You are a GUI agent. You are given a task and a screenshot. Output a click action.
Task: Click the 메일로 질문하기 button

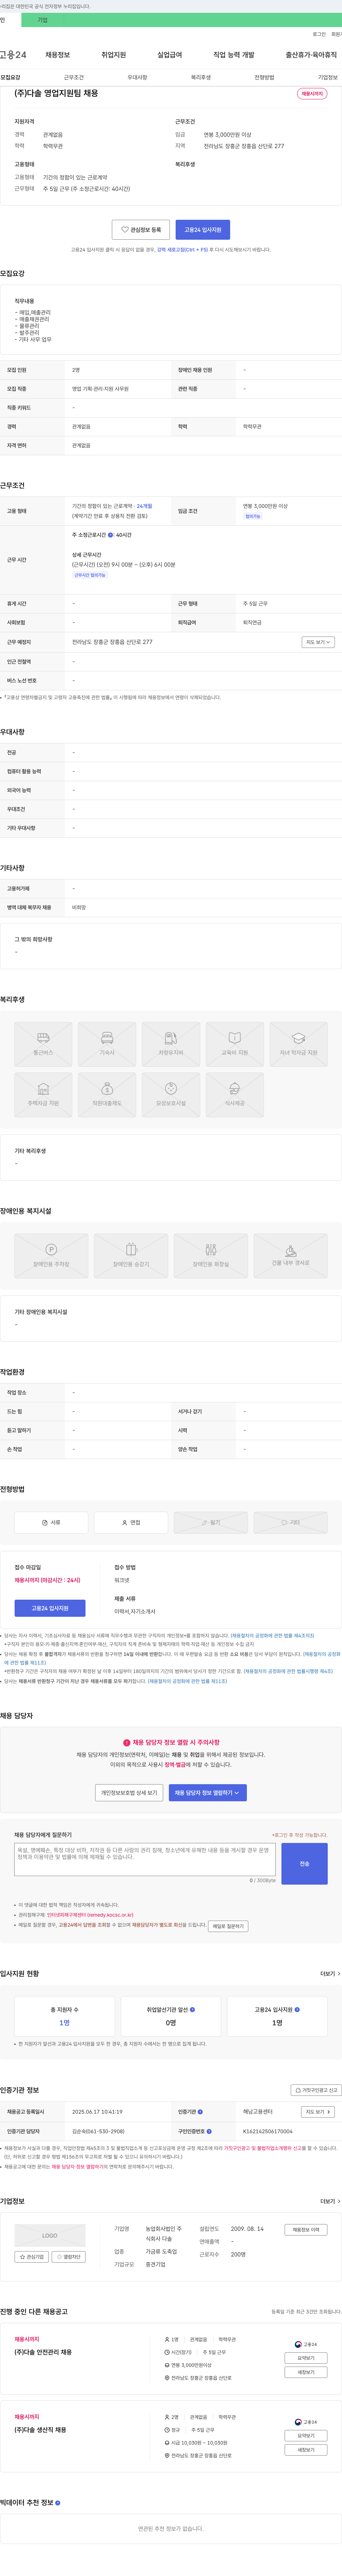point(228,1926)
